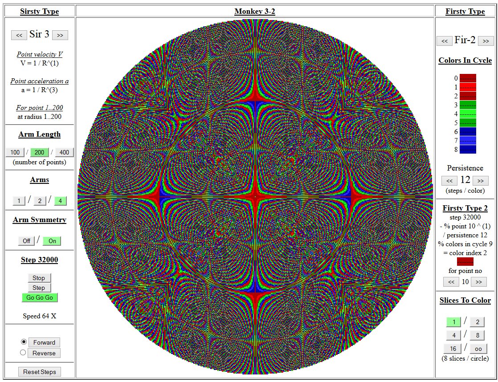Viewport: 498px width, 382px height.
Task: Click the Firsty Type heading
Action: 465,12
